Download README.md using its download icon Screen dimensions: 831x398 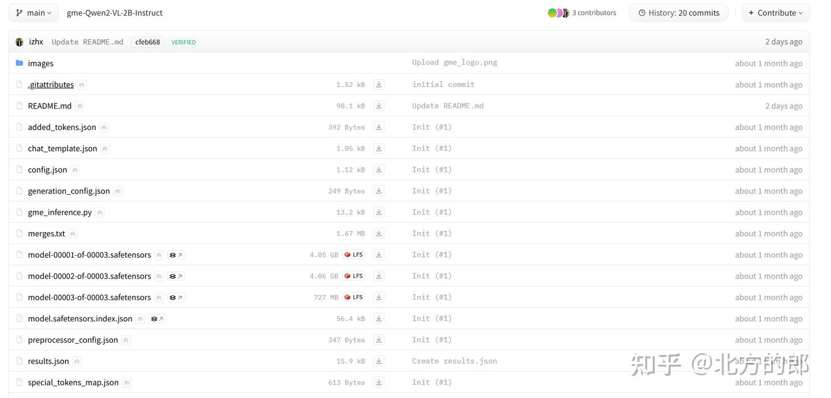(x=379, y=106)
